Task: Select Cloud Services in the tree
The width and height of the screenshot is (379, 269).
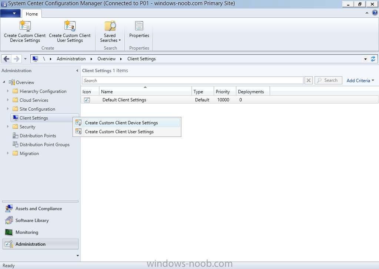Action: tap(34, 100)
